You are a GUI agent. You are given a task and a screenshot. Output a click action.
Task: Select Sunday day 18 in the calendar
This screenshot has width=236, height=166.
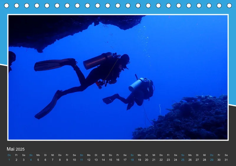(x=132, y=160)
